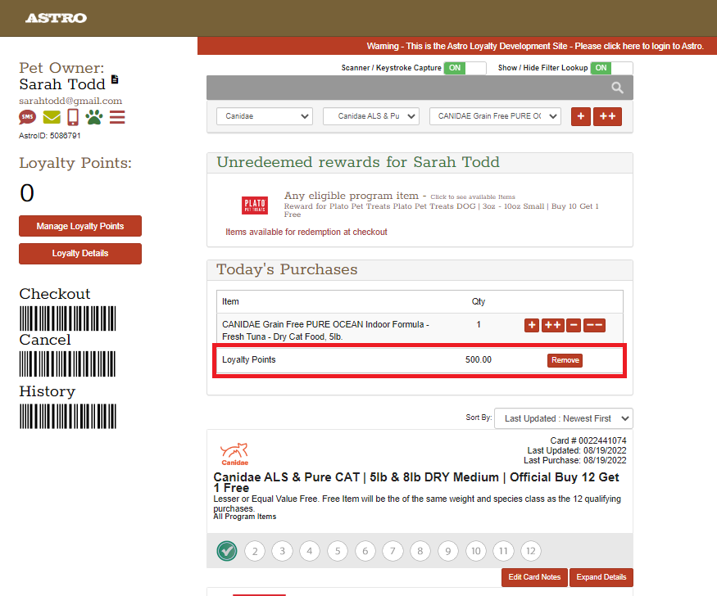Click the Canidae ALS & Pure CAT card title

tap(416, 482)
